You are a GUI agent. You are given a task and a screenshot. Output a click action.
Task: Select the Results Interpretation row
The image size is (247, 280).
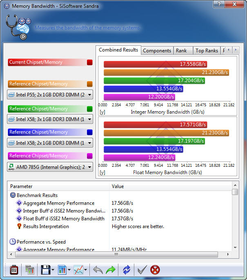pyautogui.click(x=120, y=226)
